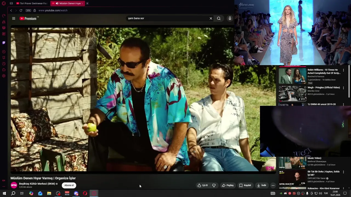Open 'Wegh - Pringles (Official Video)' title
The height and width of the screenshot is (197, 351).
[x=324, y=88]
